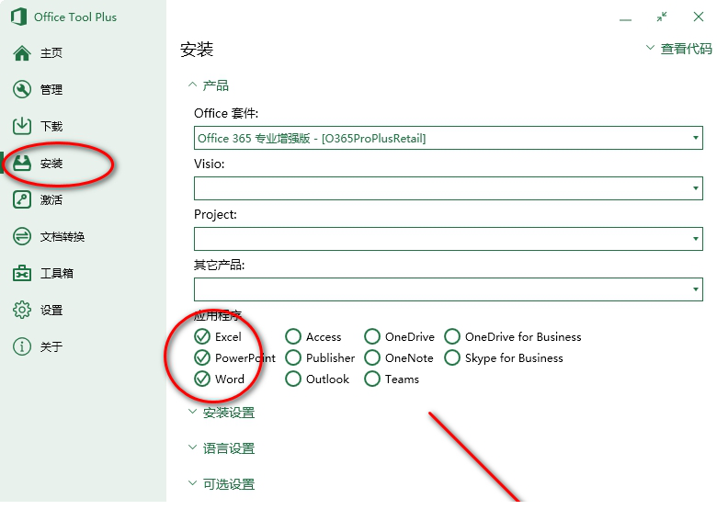This screenshot has height=521, width=717.
Task: Switch to the 下载 section
Action: pyautogui.click(x=51, y=126)
